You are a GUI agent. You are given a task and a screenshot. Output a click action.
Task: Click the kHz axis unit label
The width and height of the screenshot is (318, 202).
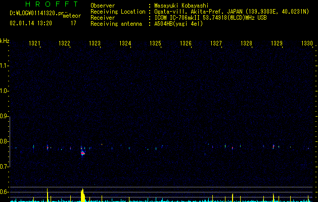[5, 41]
